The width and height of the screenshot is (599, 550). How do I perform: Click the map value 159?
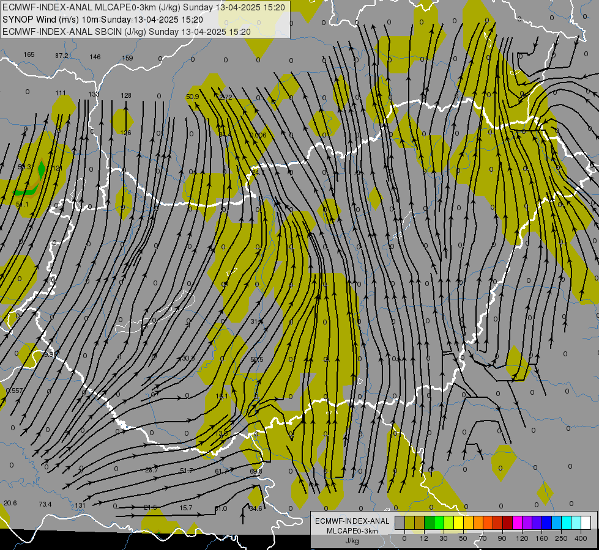(128, 58)
